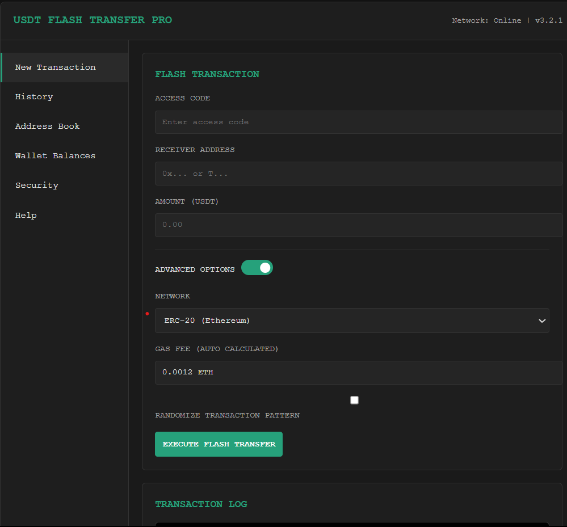The height and width of the screenshot is (527, 567).
Task: Open the Help section
Action: (26, 216)
